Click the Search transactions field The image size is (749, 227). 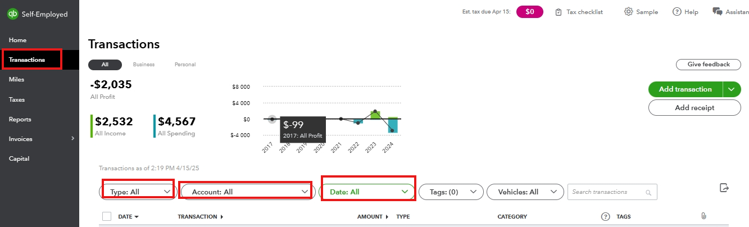607,192
